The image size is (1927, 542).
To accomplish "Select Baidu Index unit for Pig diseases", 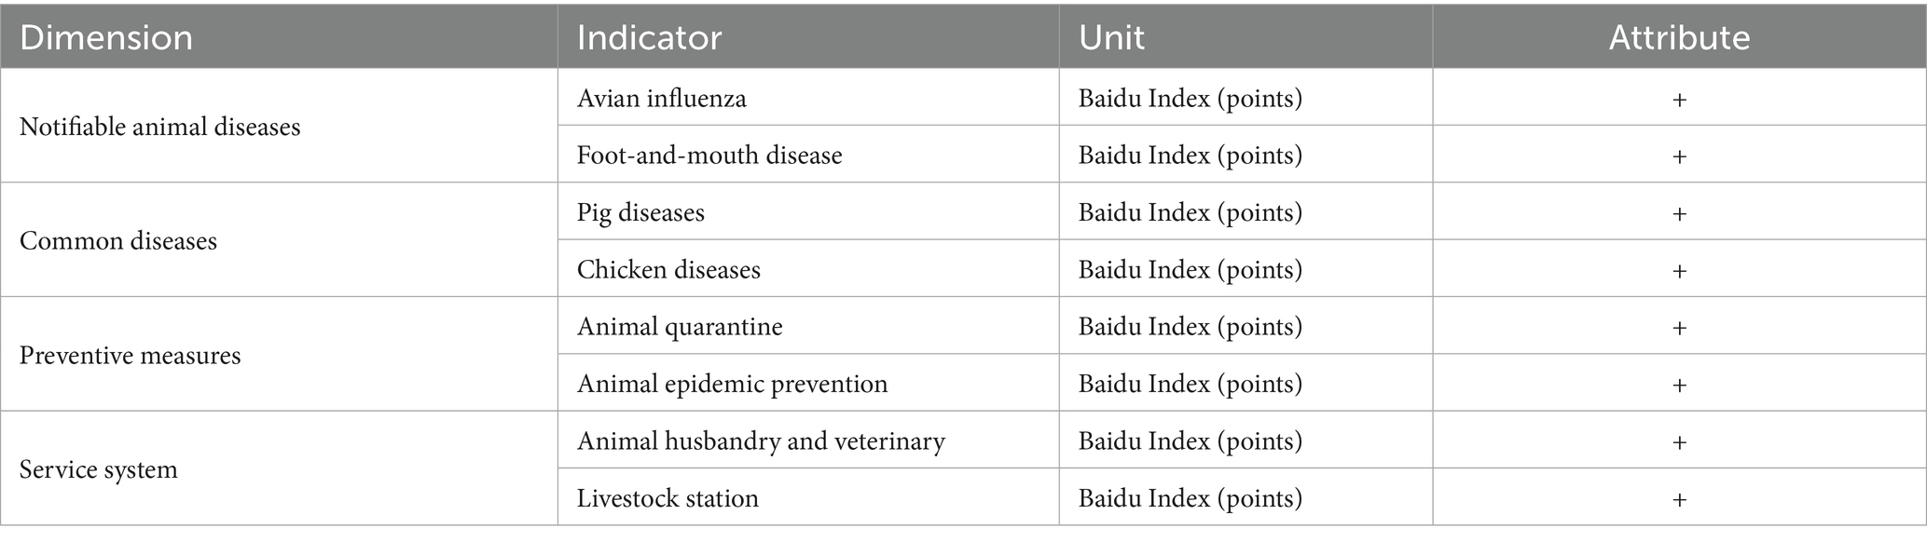I will click(1190, 213).
